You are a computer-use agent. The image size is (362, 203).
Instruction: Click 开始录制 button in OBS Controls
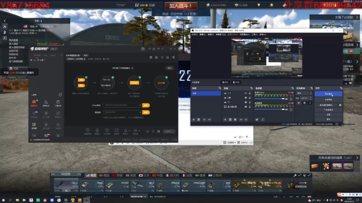[329, 100]
